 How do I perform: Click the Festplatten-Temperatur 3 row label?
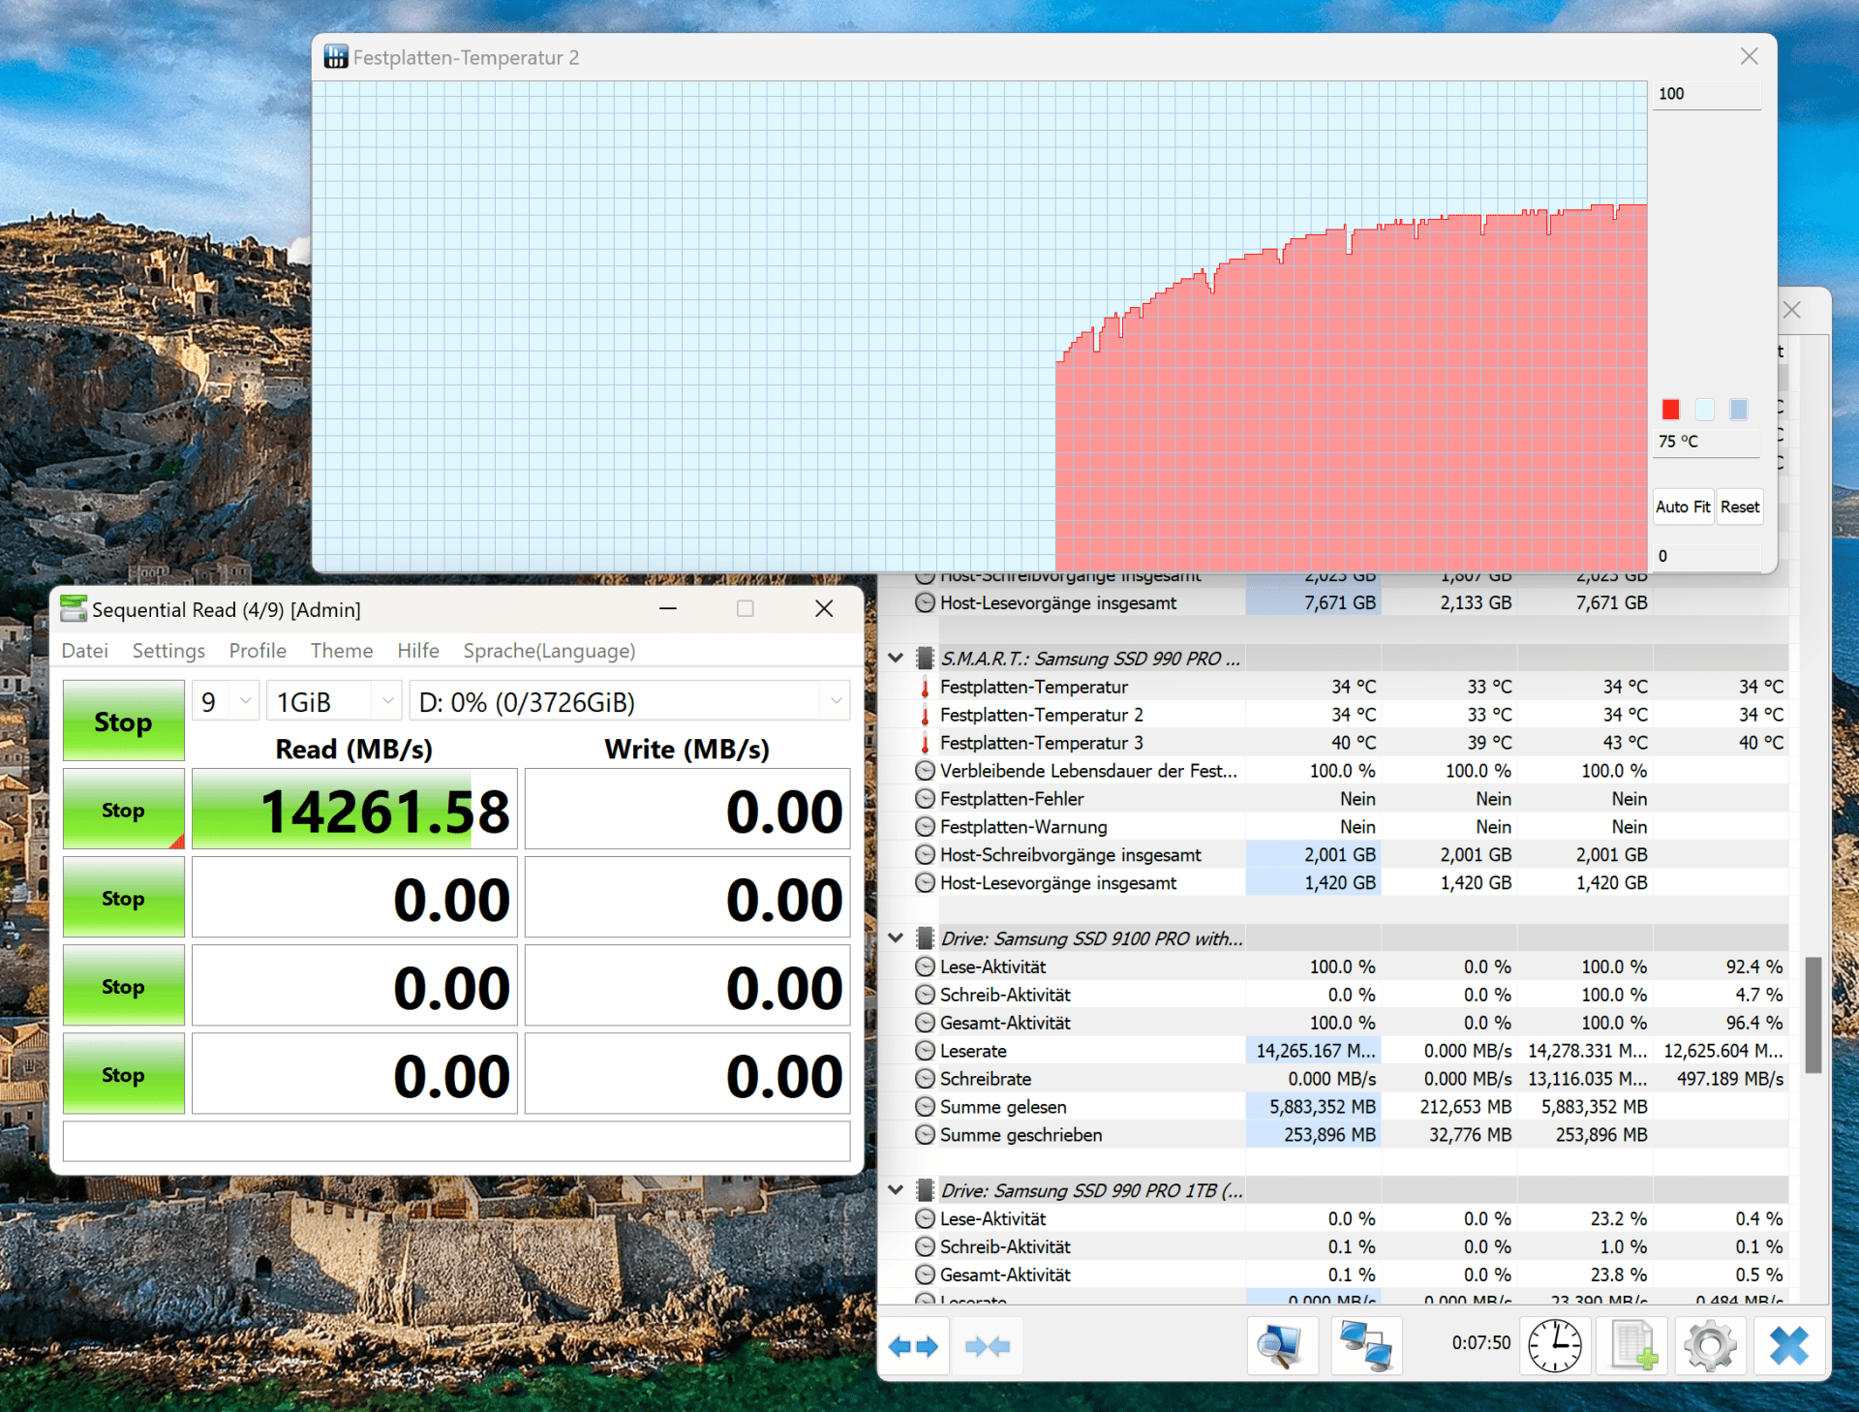click(x=1041, y=743)
